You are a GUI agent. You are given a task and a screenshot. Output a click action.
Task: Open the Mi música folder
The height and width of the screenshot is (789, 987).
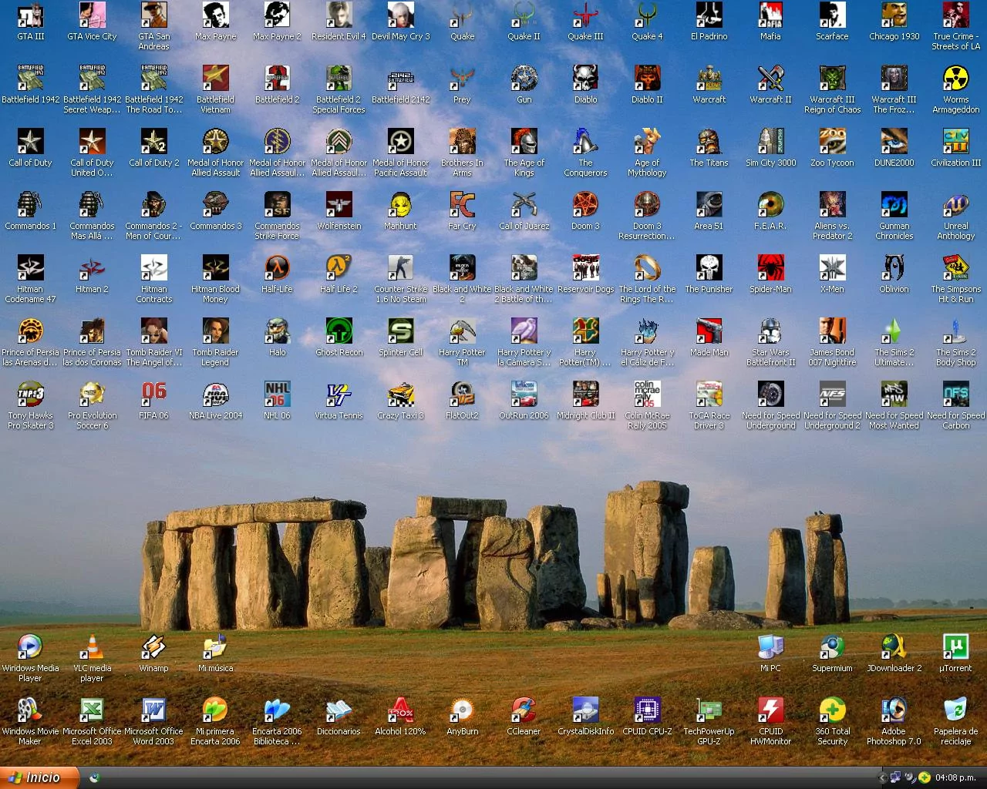[215, 647]
